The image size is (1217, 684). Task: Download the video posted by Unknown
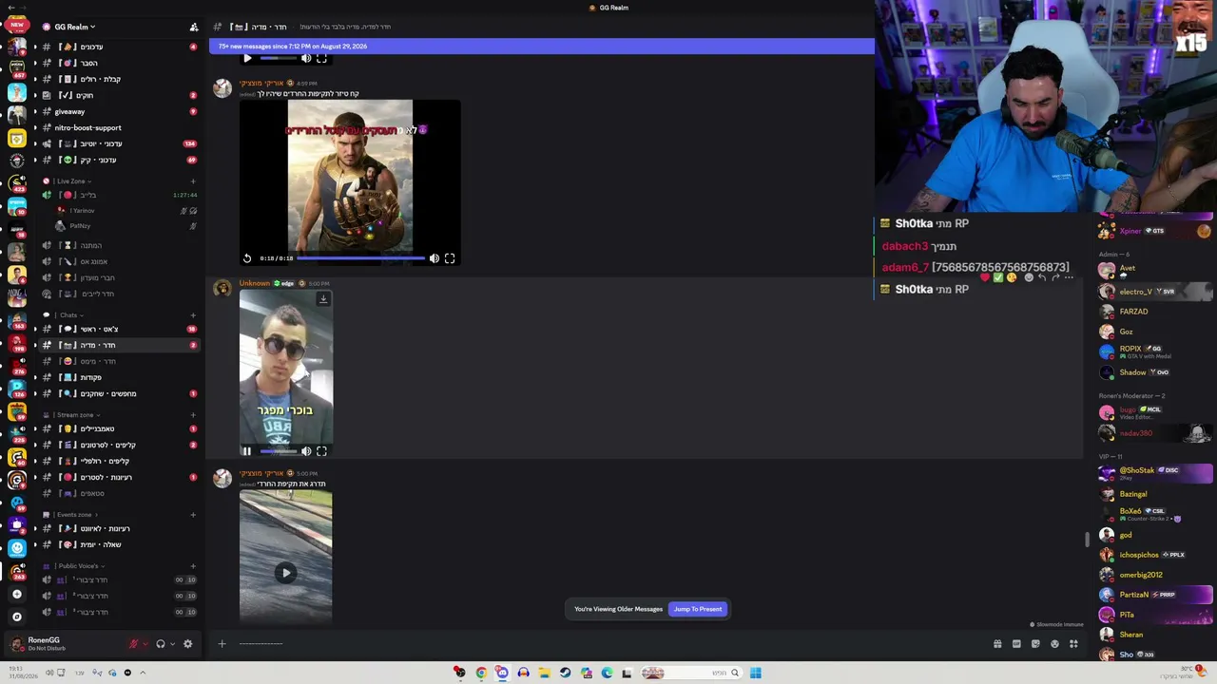(x=323, y=299)
